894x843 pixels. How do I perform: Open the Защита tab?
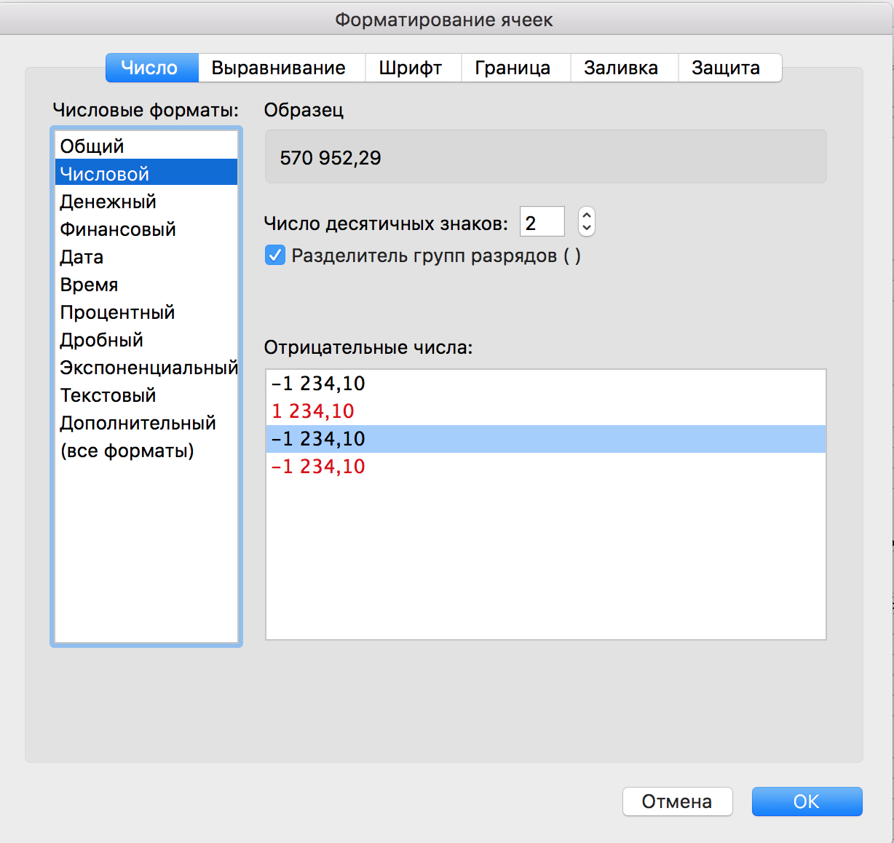pyautogui.click(x=726, y=68)
